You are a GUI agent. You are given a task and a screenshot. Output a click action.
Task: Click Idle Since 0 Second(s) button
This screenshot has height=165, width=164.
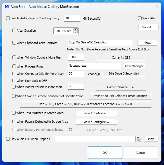click(x=124, y=74)
